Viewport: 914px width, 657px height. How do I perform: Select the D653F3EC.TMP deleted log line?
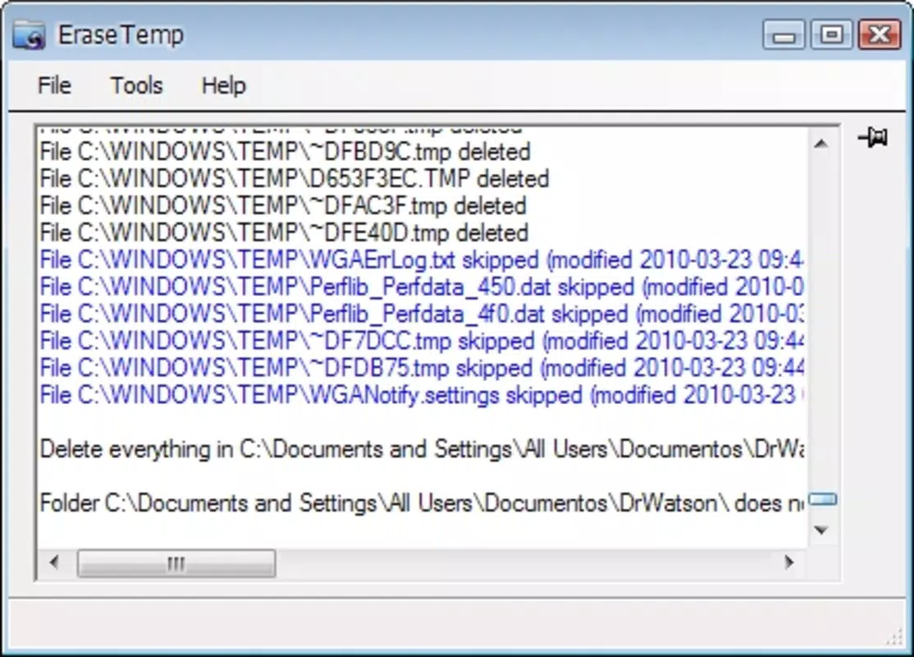point(295,179)
